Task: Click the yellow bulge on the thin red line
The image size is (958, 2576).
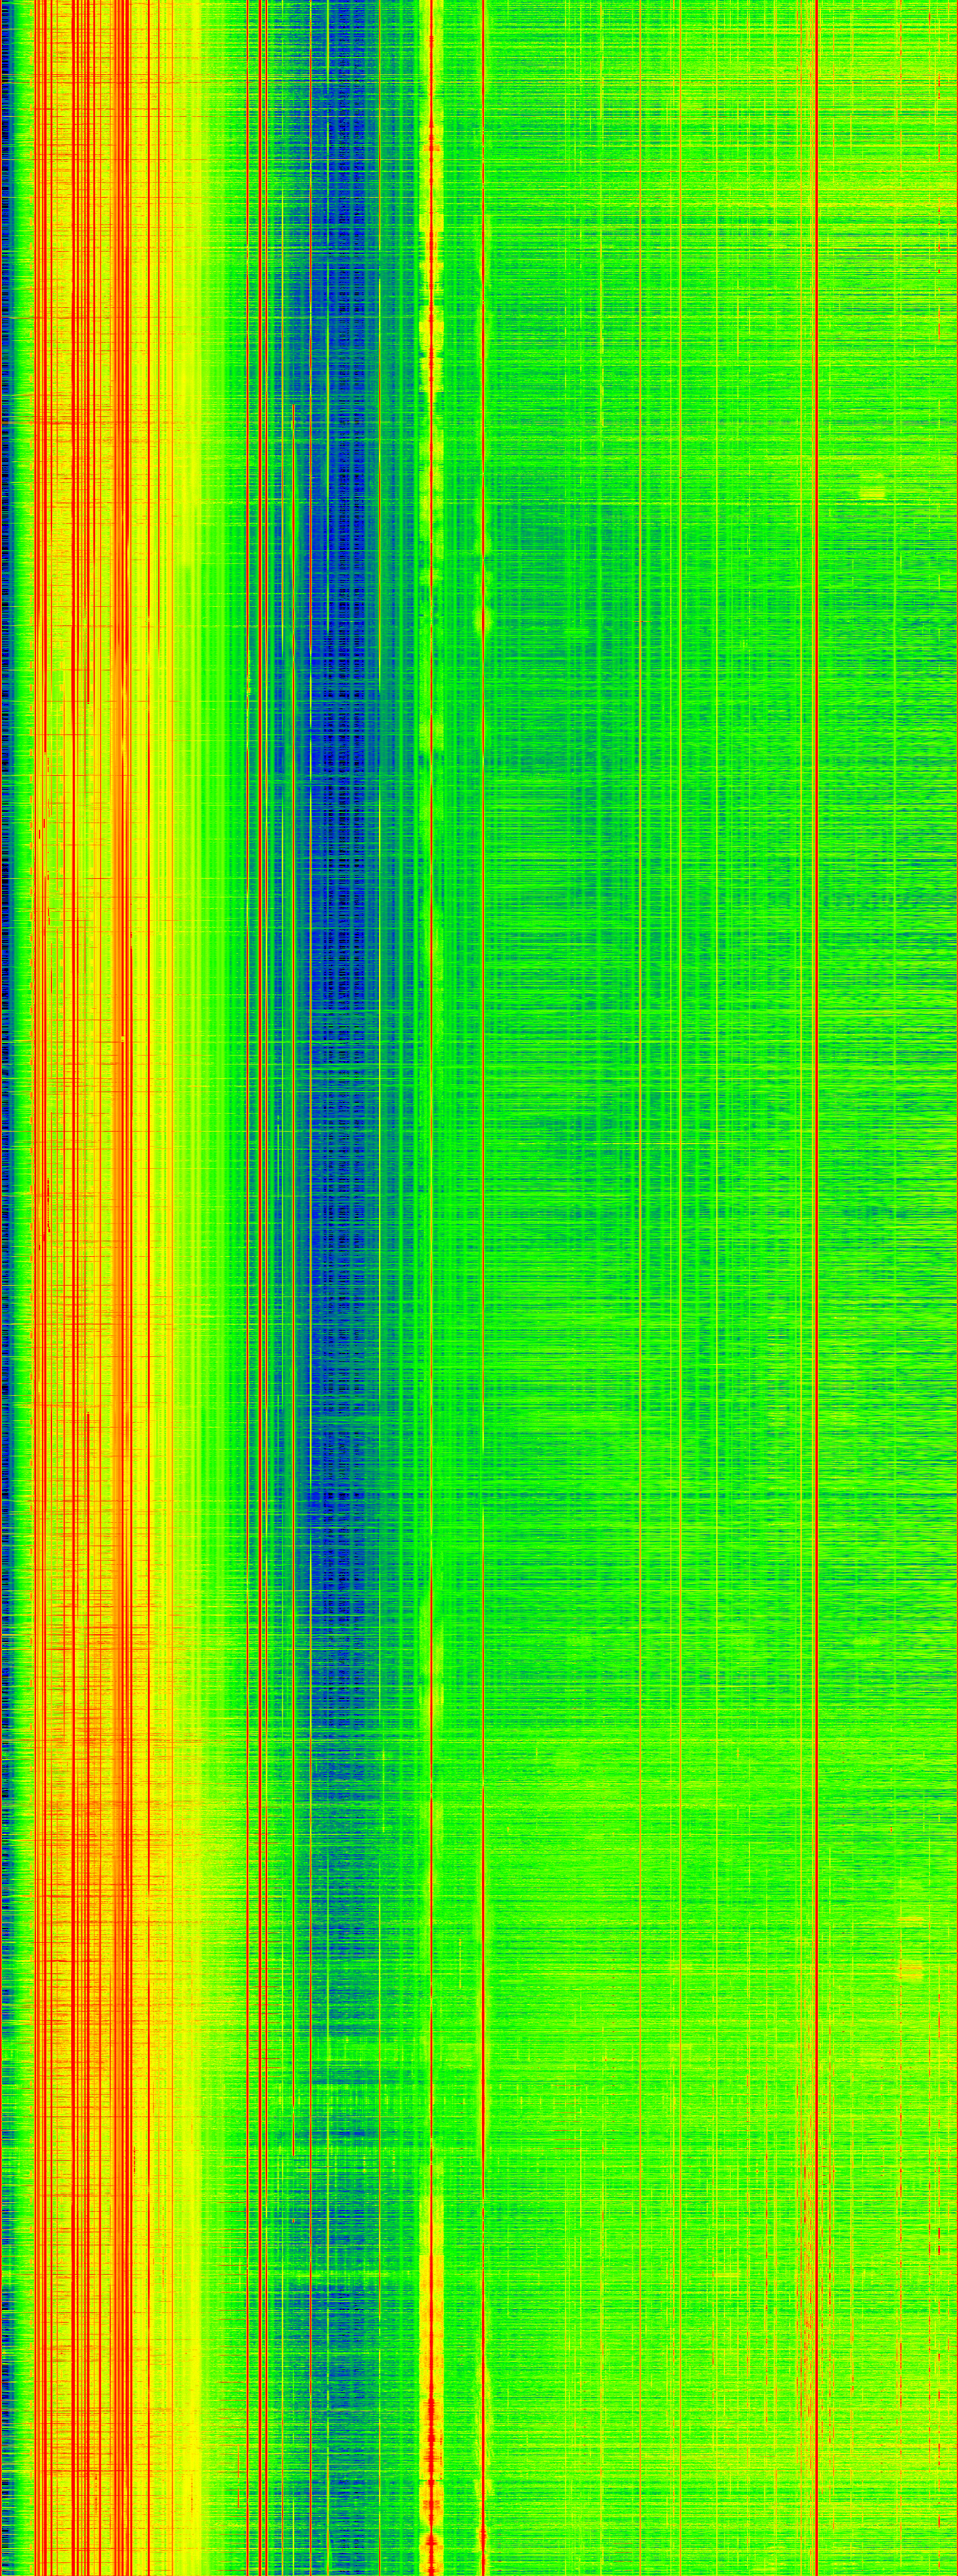Action: tap(484, 620)
